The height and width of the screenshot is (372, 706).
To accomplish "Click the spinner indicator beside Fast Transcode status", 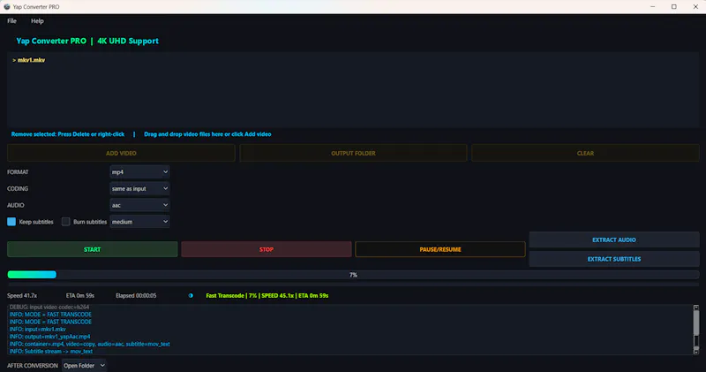I will [x=191, y=296].
